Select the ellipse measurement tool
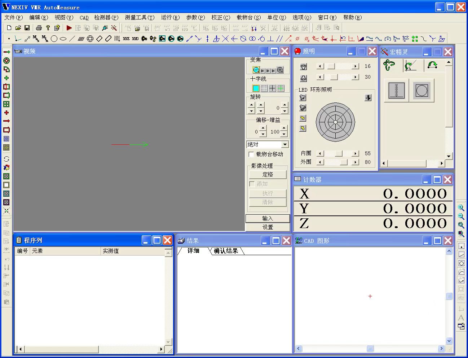The width and height of the screenshot is (468, 358). [x=63, y=39]
